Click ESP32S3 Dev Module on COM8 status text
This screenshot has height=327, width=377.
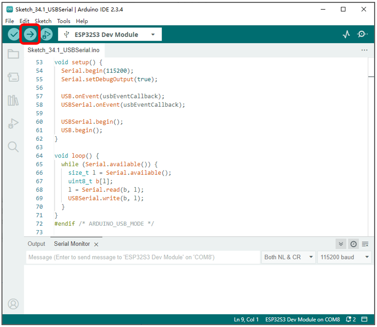pos(303,319)
